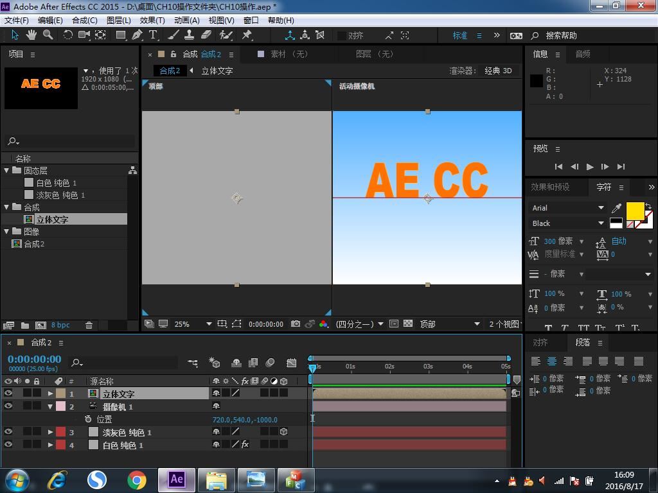
Task: Select the Selection arrow tool
Action: coord(15,35)
